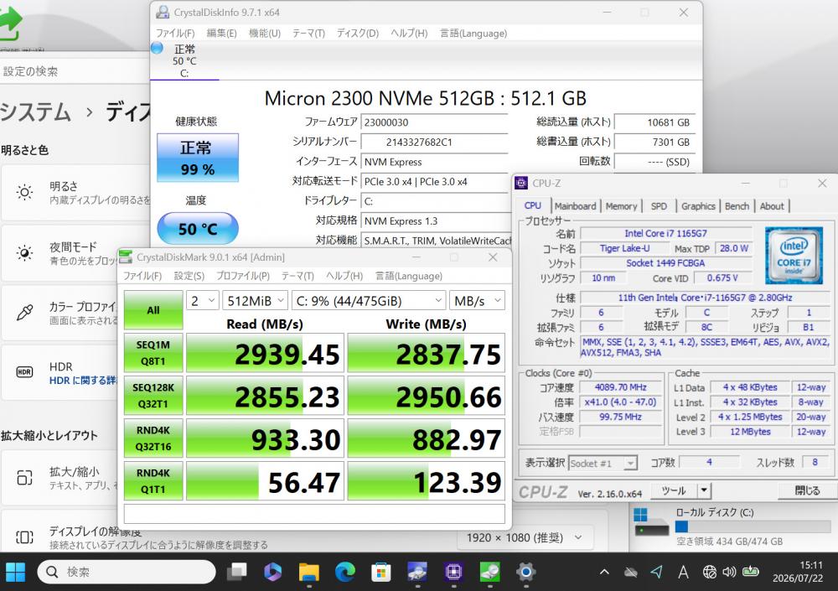Open the Socket #1 selection dropdown in CPU-Z
The image size is (838, 591).
click(x=603, y=464)
